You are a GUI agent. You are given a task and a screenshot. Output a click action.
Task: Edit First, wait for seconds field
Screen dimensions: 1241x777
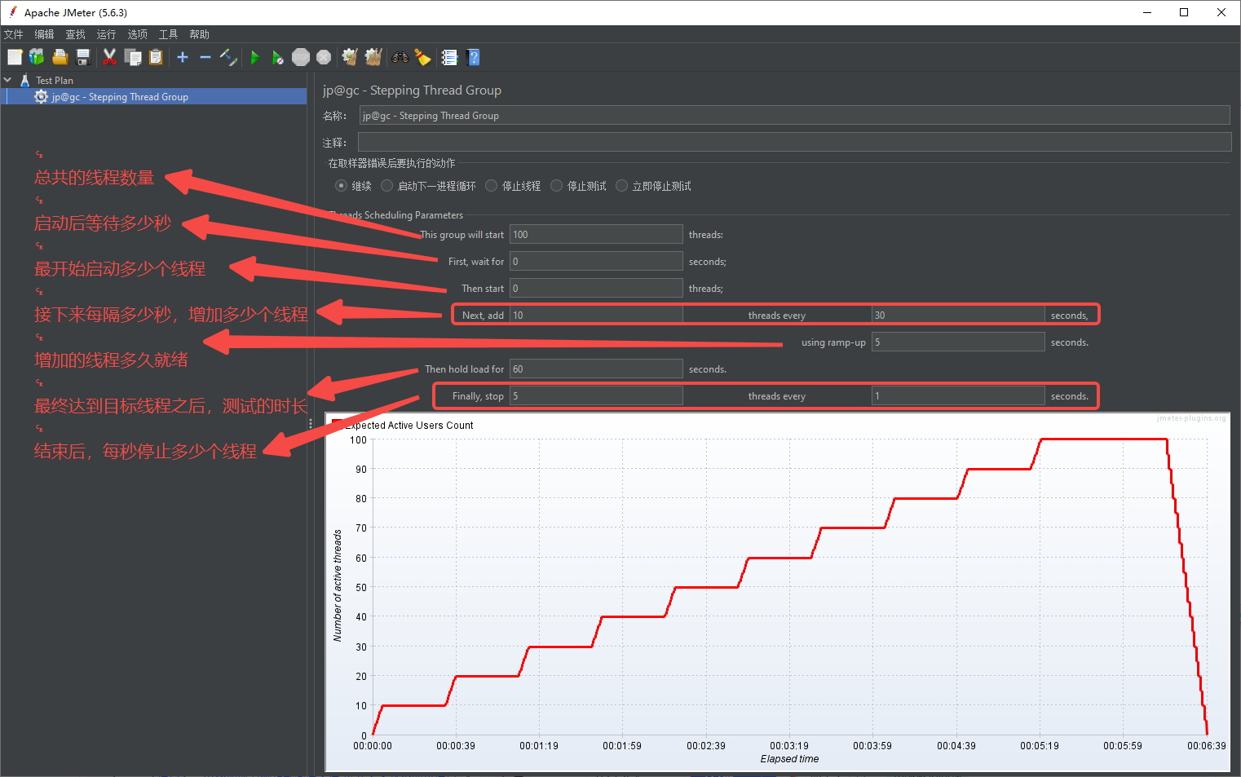596,261
